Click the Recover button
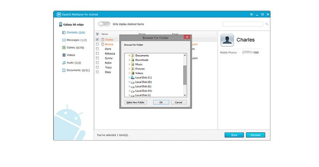319x167 pixels. [255, 135]
